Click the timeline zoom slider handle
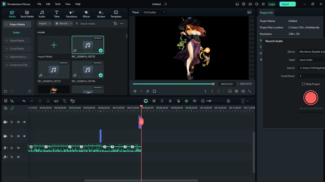 tap(210, 101)
